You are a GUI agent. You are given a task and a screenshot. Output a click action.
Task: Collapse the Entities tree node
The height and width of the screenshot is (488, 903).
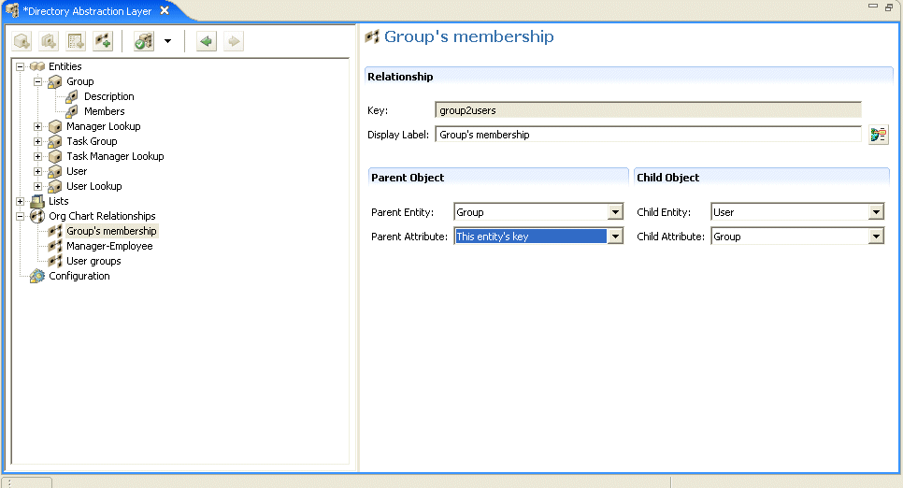pos(21,66)
